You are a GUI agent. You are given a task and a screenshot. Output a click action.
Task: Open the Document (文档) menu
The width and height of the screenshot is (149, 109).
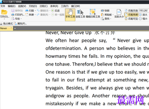(33, 6)
